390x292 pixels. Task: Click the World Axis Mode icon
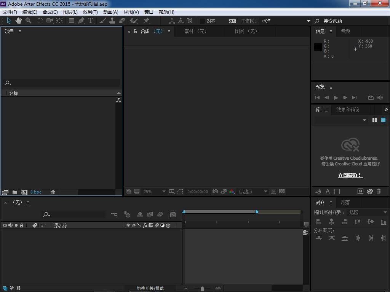coord(181,21)
